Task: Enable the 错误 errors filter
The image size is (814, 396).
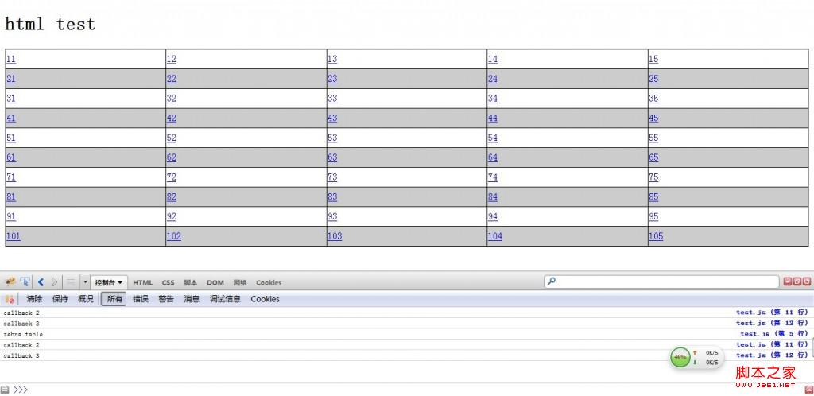Action: point(140,300)
